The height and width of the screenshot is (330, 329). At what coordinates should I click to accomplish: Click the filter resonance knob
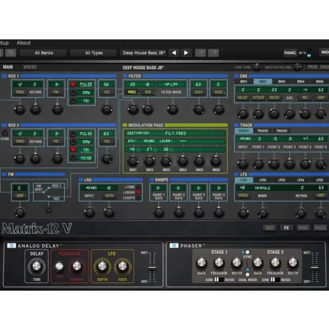pyautogui.click(x=148, y=109)
